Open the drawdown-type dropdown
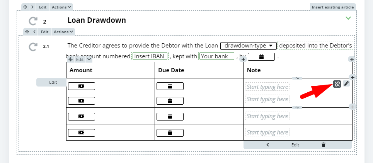Screen dimensions: 373x163 click(x=249, y=46)
